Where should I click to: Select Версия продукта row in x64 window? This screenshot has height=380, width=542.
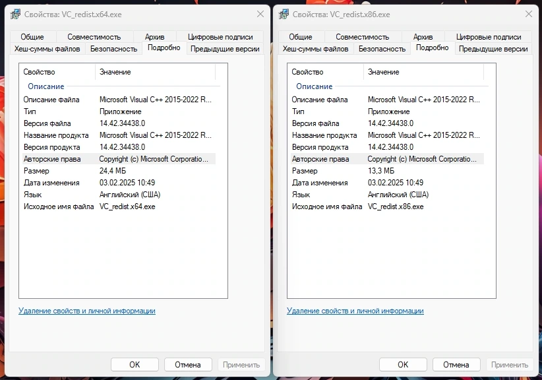coord(119,147)
